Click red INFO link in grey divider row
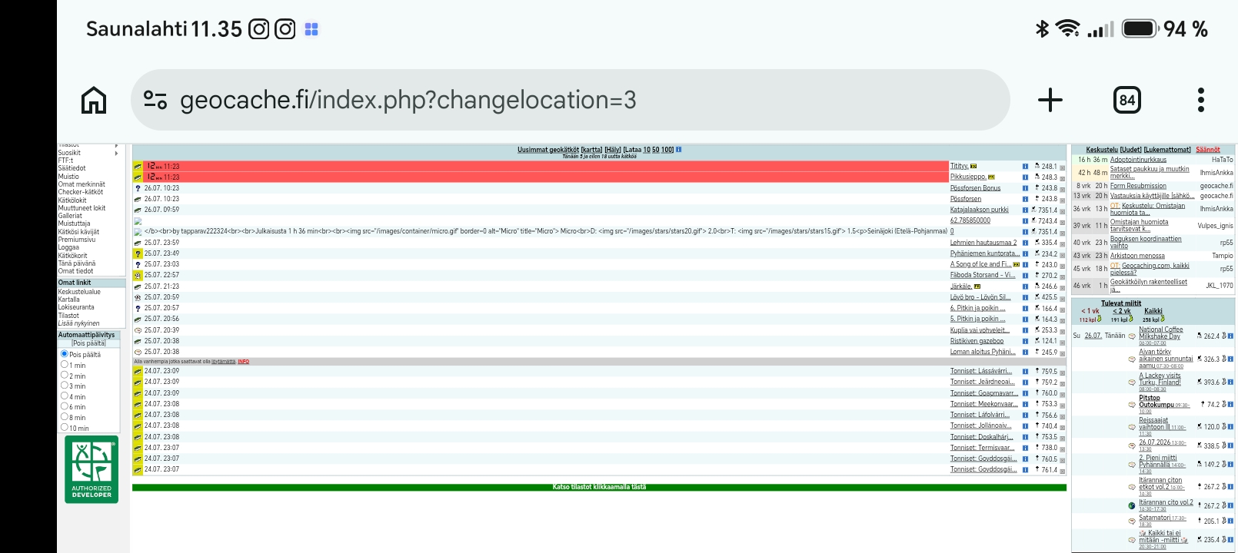 (243, 361)
